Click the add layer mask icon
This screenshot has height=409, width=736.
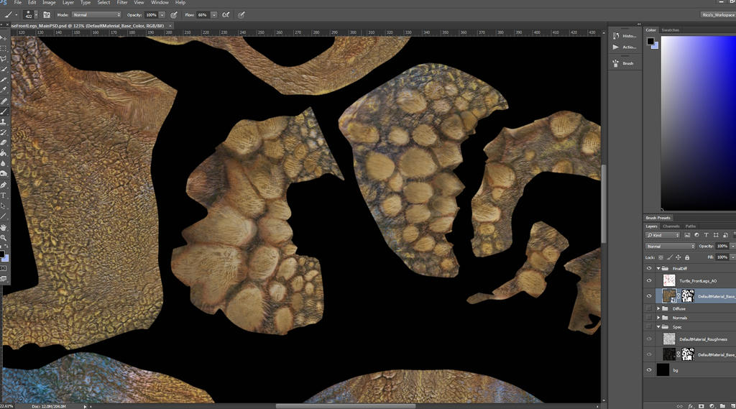click(701, 406)
